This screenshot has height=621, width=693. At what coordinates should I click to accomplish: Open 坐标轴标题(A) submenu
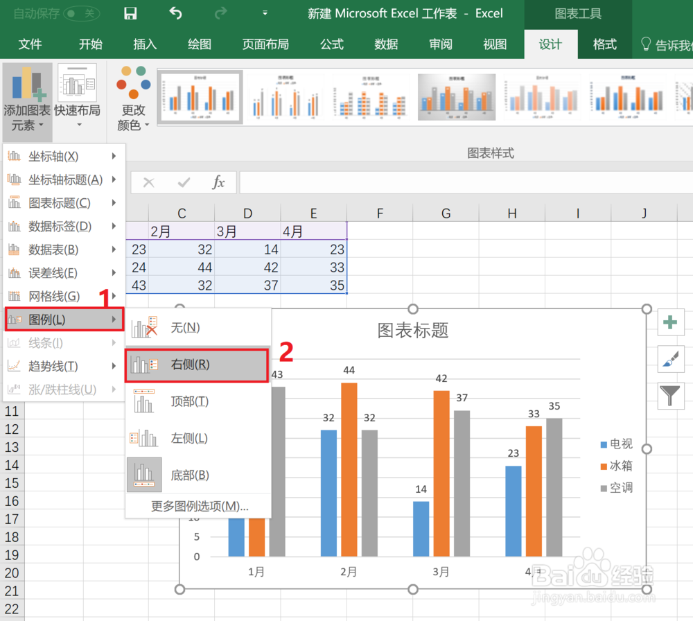pyautogui.click(x=64, y=180)
